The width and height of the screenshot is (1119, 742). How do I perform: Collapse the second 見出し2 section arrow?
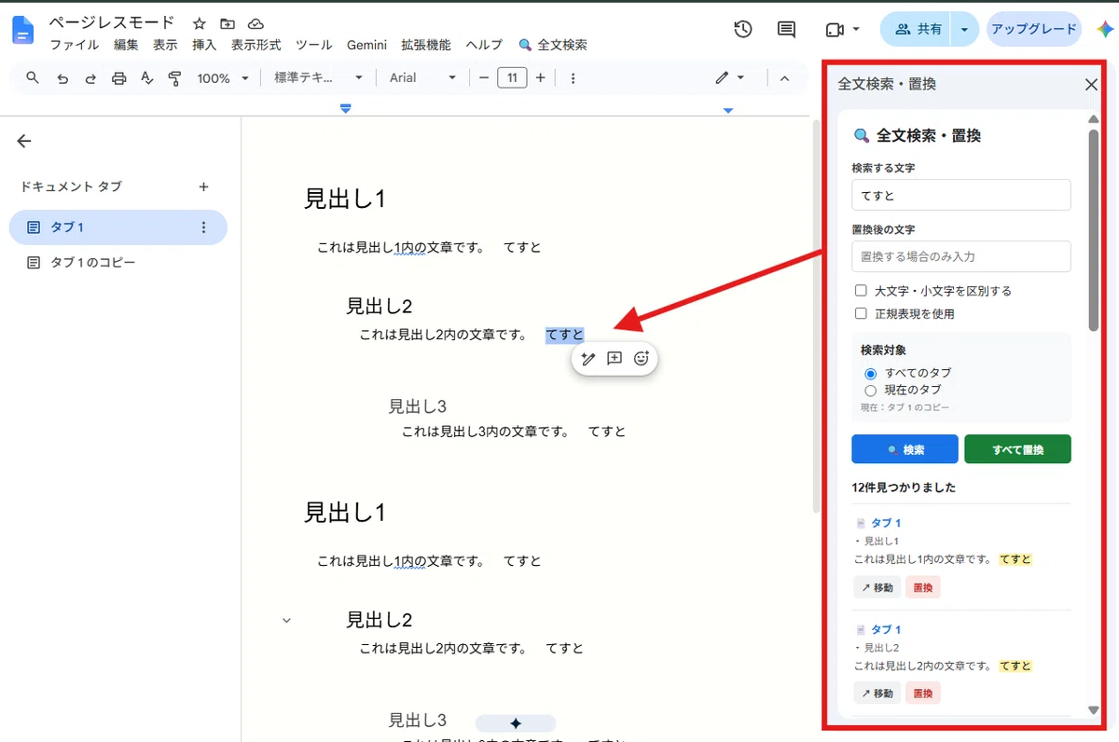tap(286, 620)
